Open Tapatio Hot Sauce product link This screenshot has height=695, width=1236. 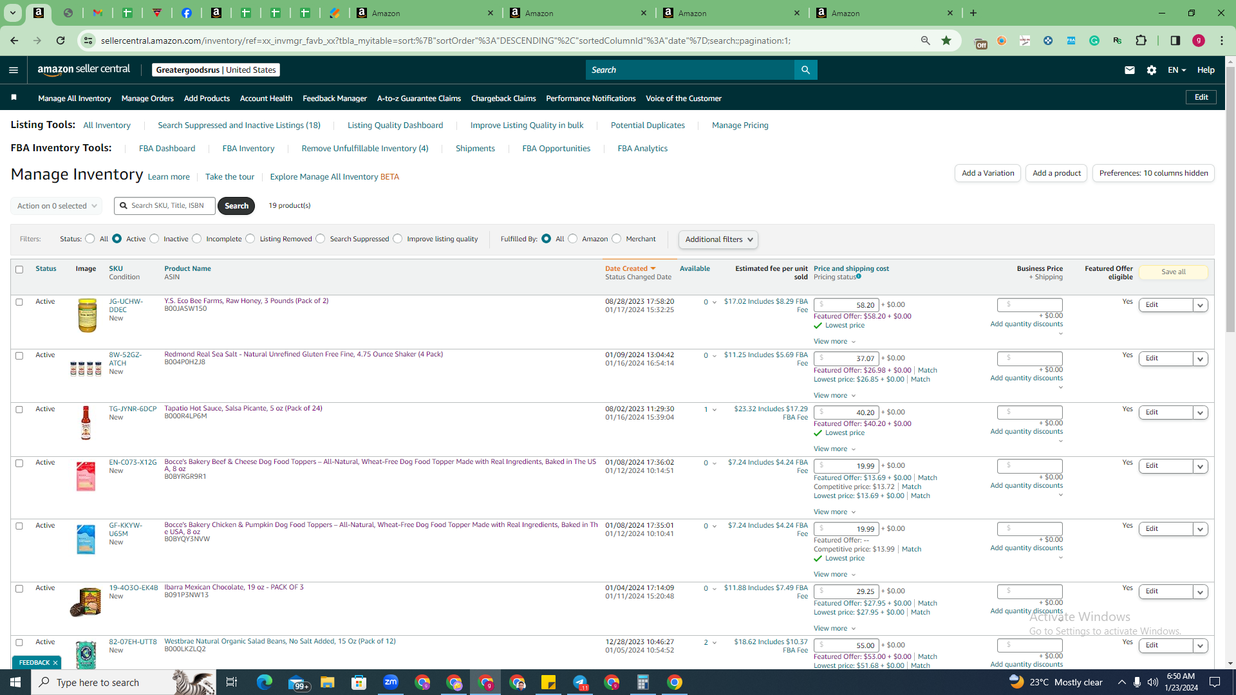[x=243, y=409]
